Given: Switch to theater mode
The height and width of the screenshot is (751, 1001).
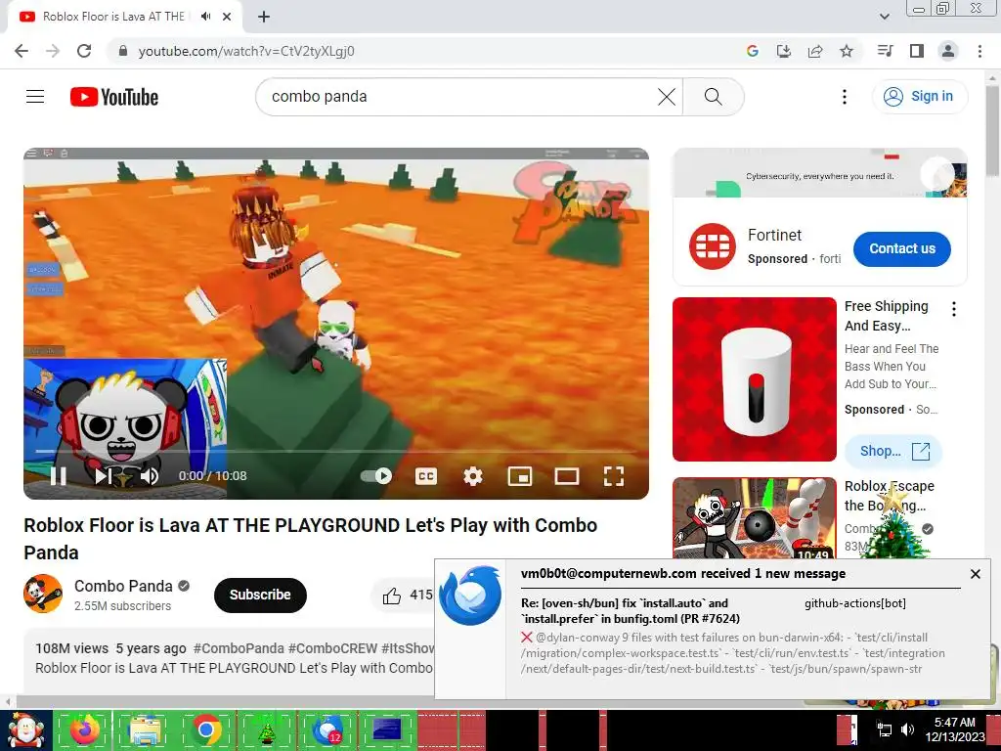Looking at the screenshot, I should pos(567,476).
